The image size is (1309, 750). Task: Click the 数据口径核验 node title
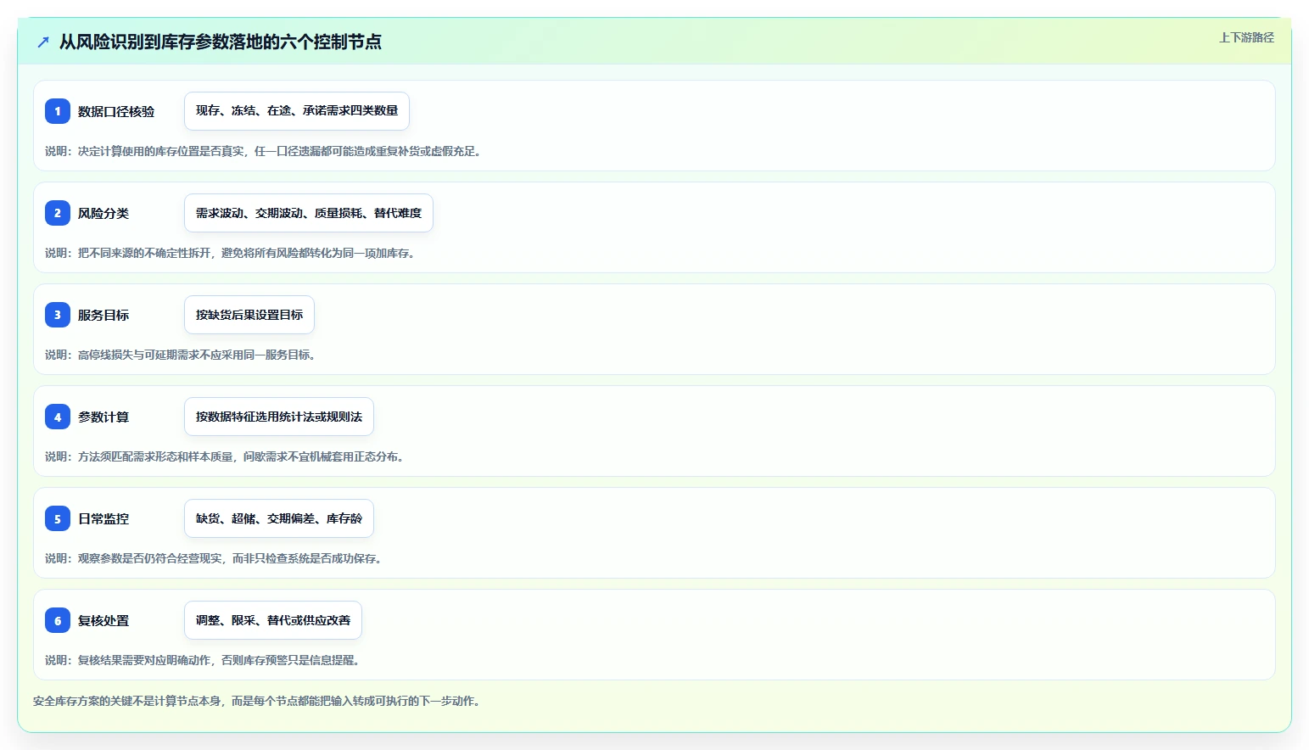tap(116, 111)
